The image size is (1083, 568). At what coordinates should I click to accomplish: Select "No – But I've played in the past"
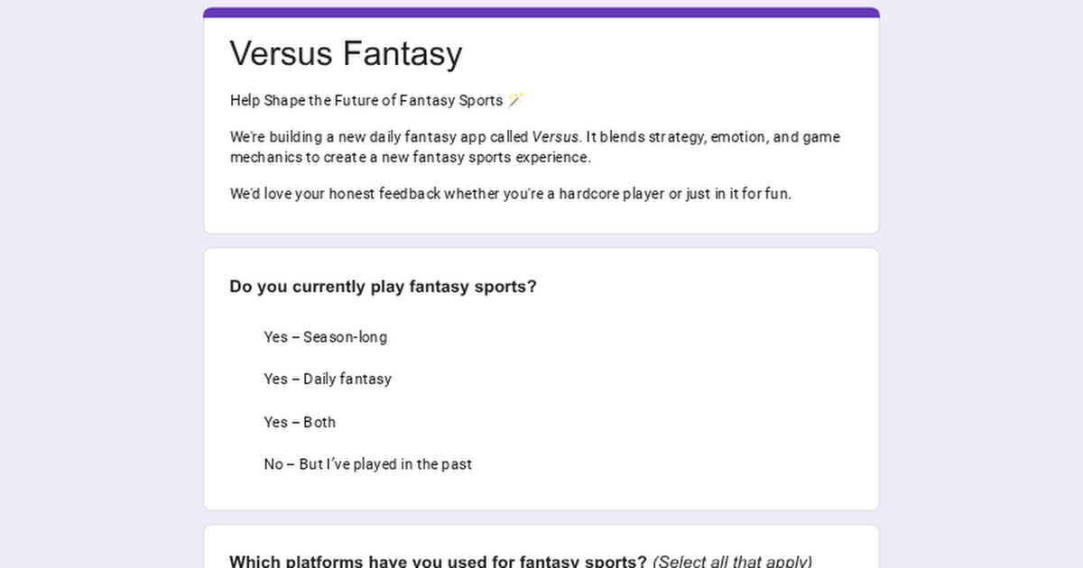[367, 464]
